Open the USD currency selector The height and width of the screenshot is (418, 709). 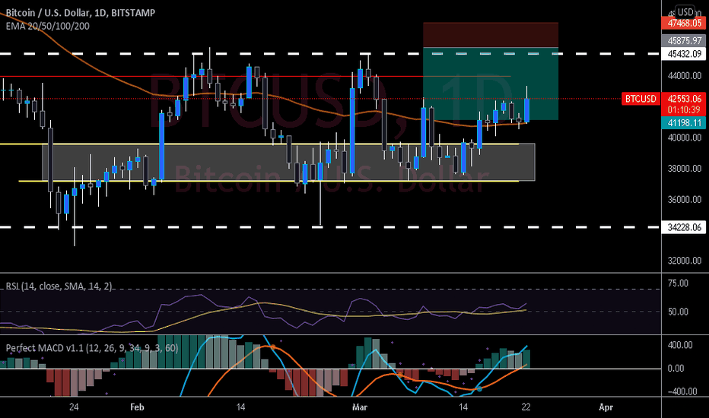point(685,11)
